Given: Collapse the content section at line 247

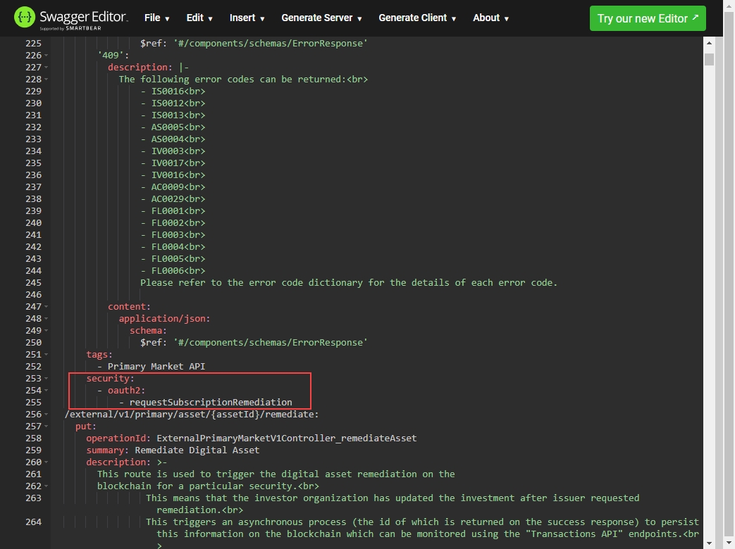Looking at the screenshot, I should point(47,307).
